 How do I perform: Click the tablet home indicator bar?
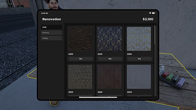[x=98, y=97]
